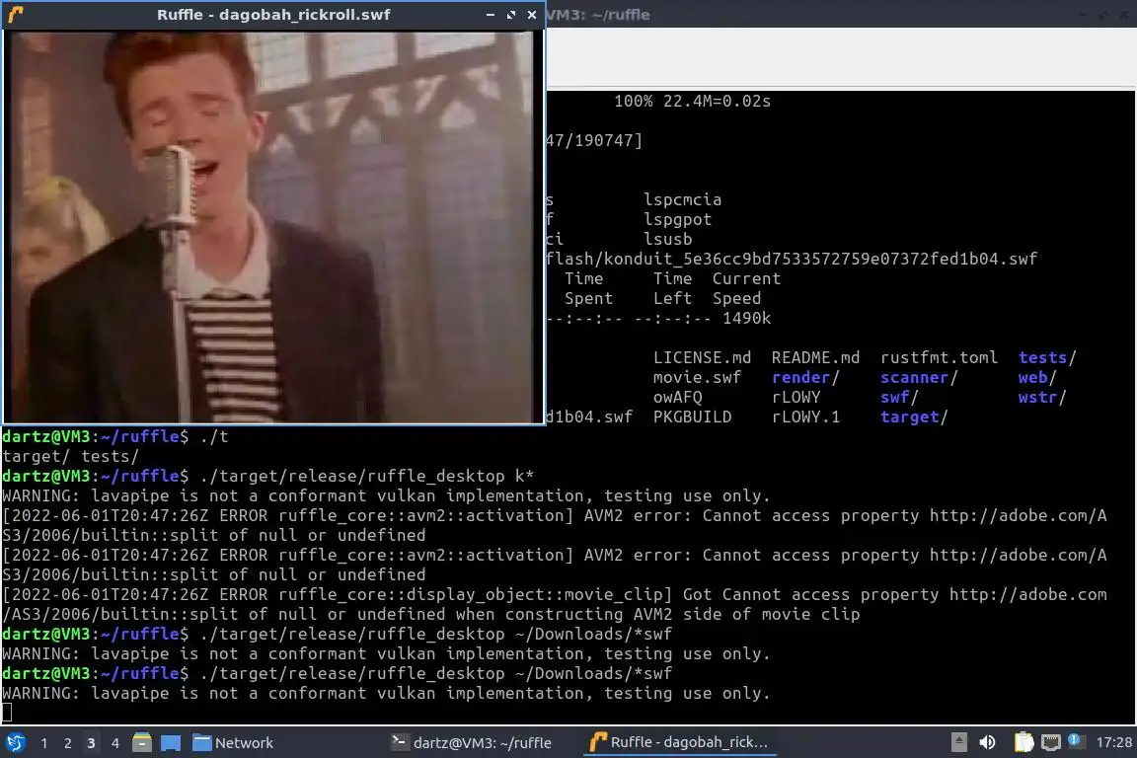Open the volume speaker tray icon
Image resolution: width=1137 pixels, height=758 pixels.
(987, 742)
